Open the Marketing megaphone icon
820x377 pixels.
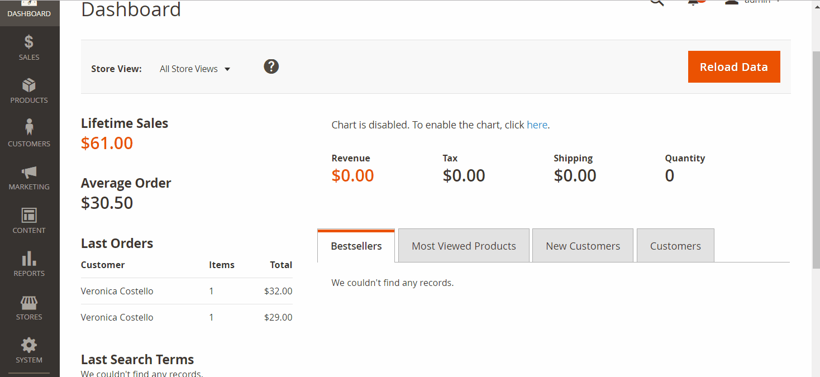(29, 172)
